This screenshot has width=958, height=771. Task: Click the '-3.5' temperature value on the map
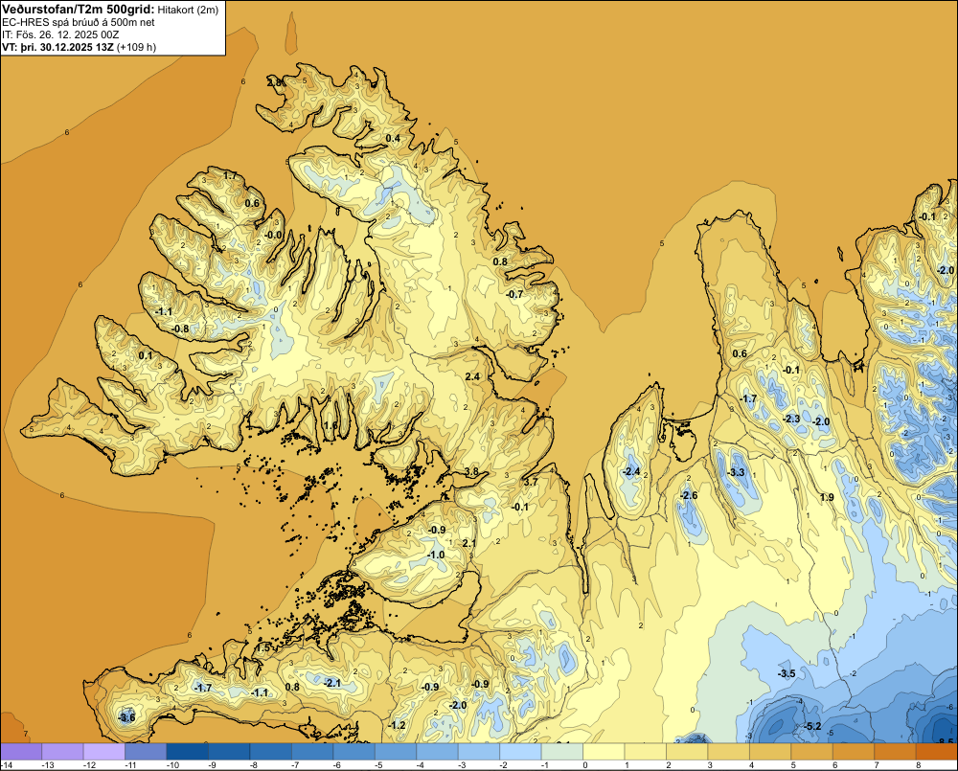pyautogui.click(x=787, y=674)
